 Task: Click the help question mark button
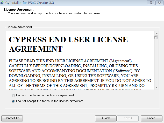click(151, 3)
